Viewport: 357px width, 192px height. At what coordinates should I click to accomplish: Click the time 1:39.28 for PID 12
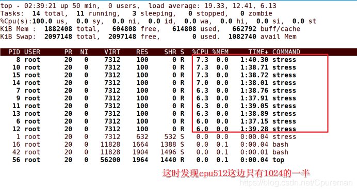click(x=254, y=129)
